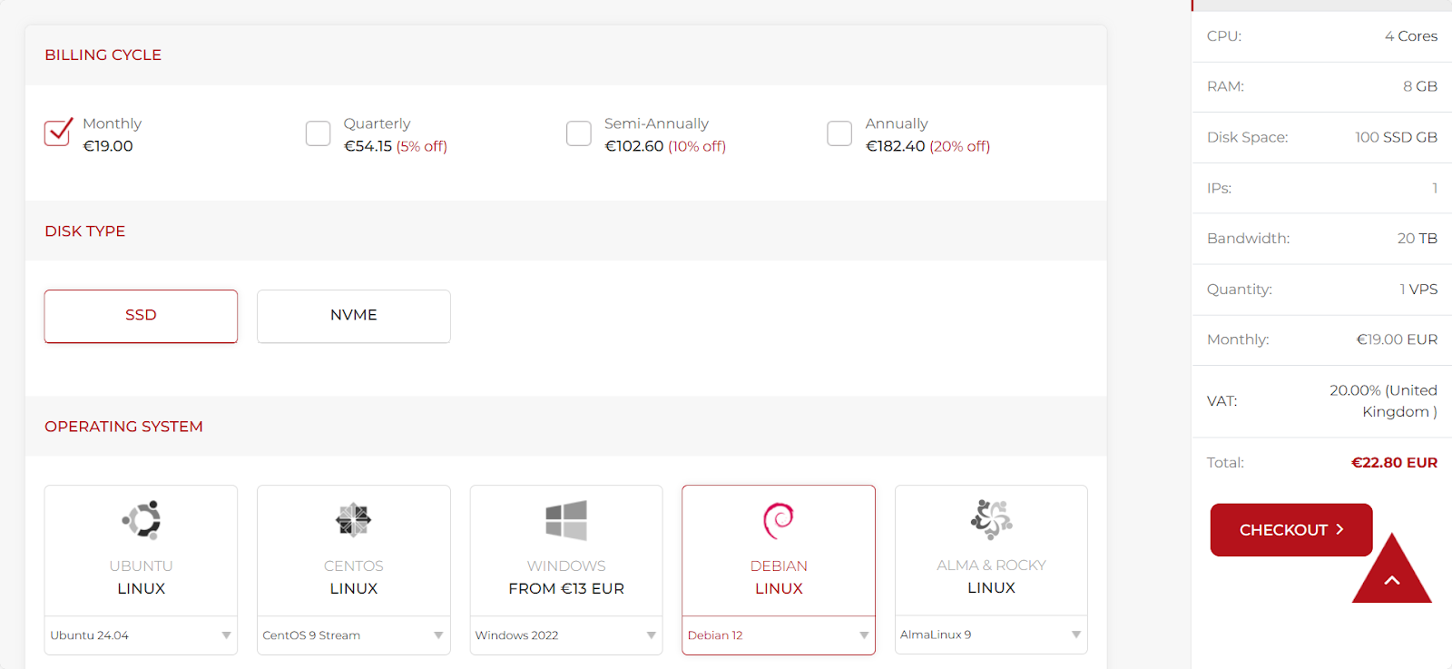Screen dimensions: 1452x669
Task: Click the €19.00 EUR monthly value
Action: click(x=1397, y=339)
